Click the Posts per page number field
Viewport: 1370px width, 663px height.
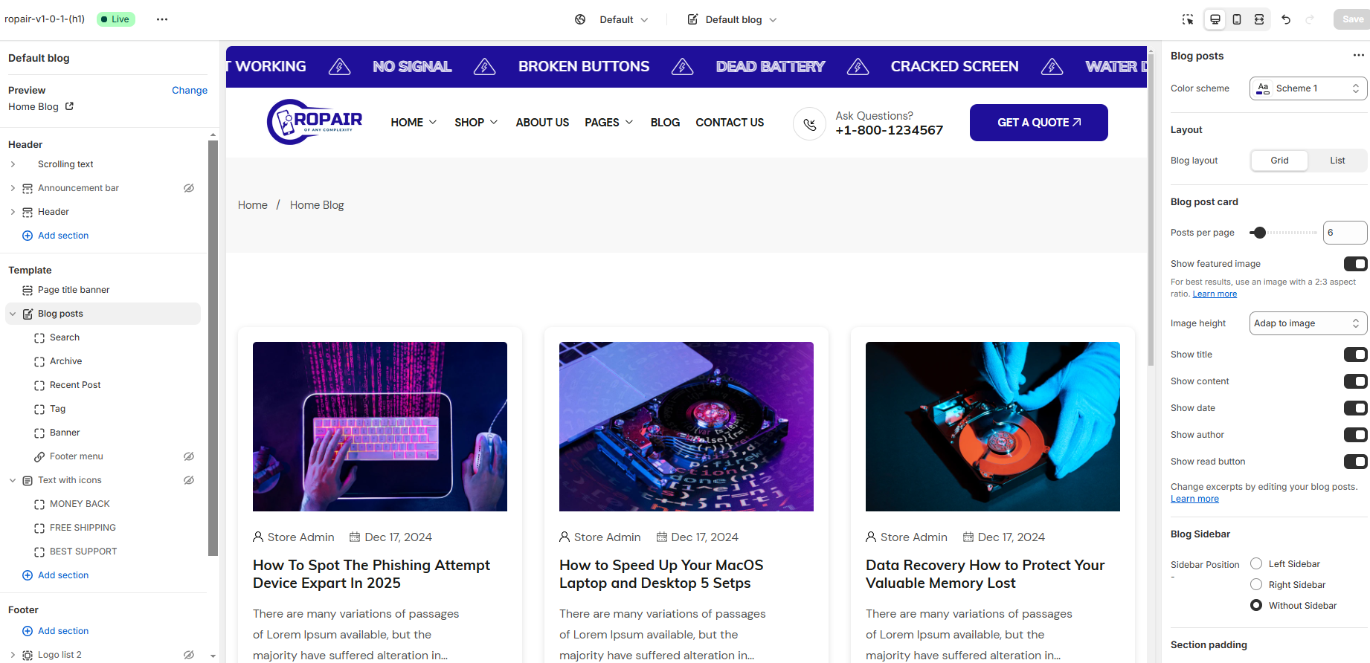(x=1345, y=233)
